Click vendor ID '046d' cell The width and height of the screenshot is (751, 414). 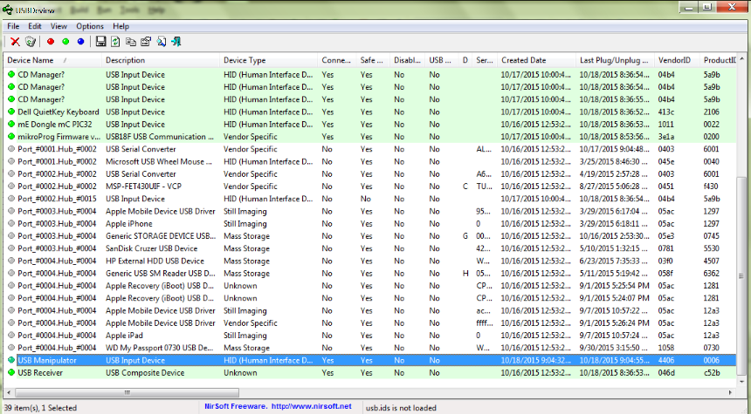coord(666,372)
